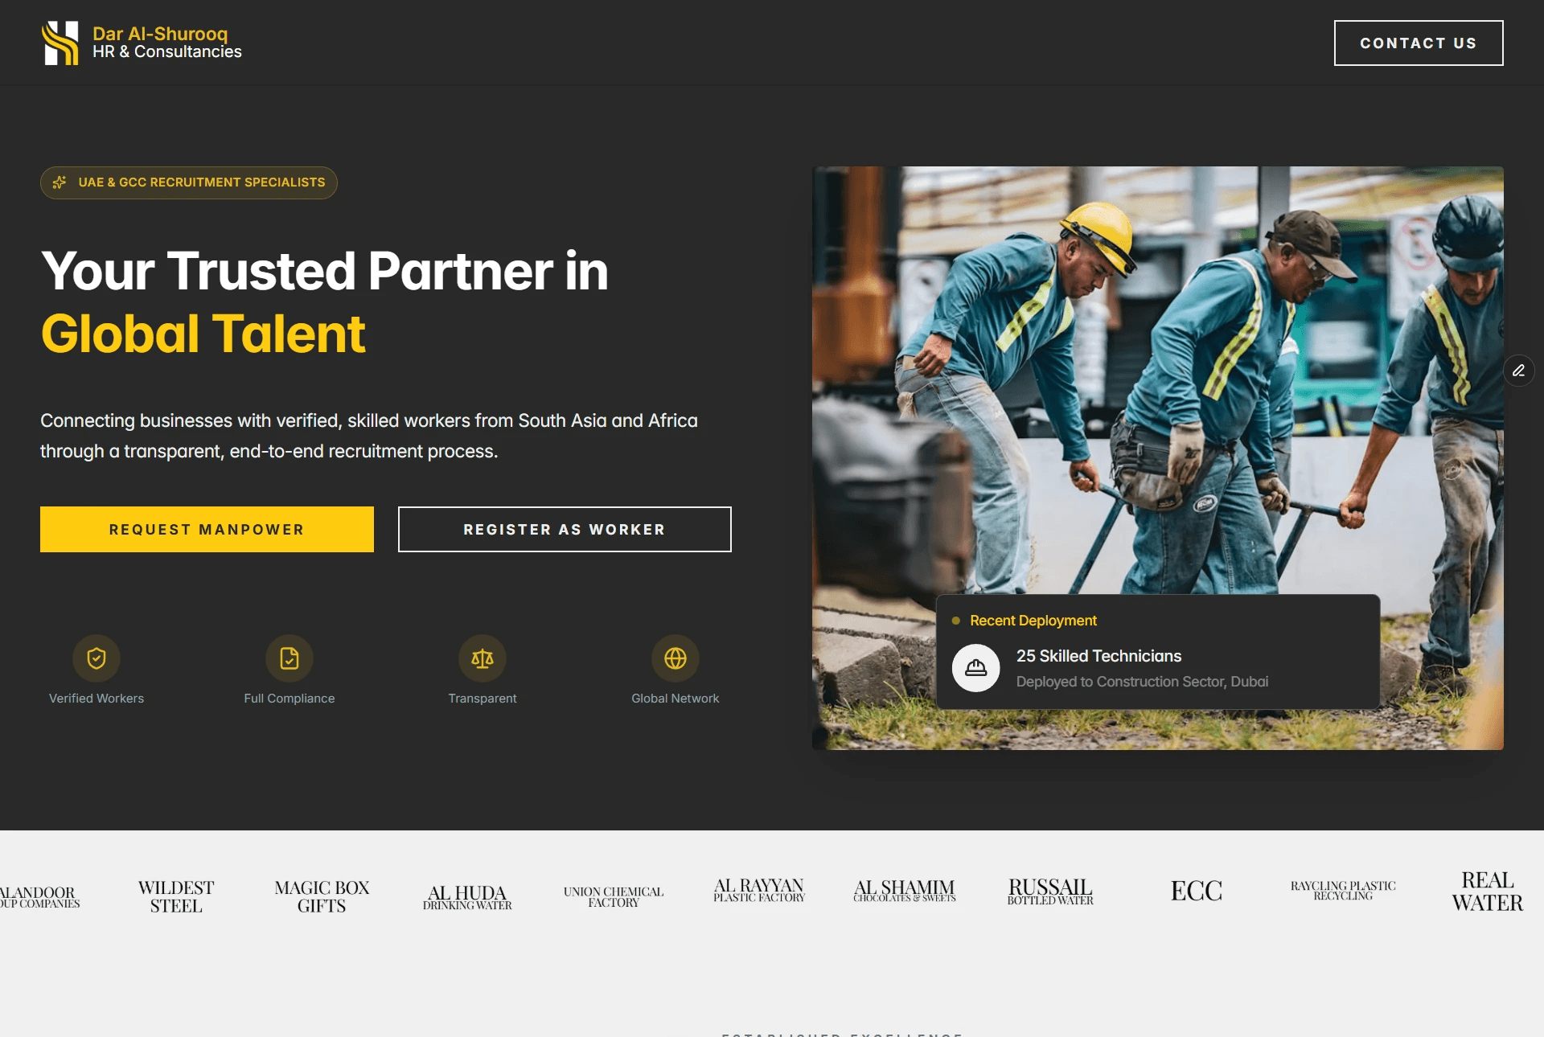Click the Full Compliance document icon
The image size is (1544, 1037).
pos(289,658)
